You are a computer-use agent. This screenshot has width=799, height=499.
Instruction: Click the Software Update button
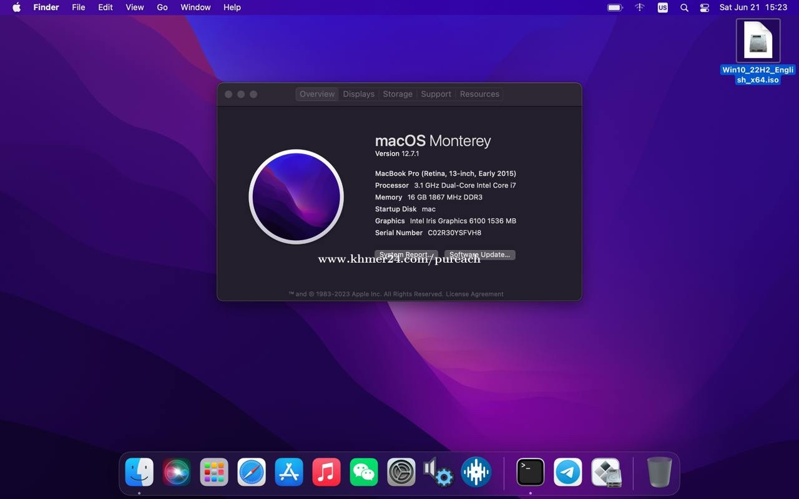click(480, 254)
